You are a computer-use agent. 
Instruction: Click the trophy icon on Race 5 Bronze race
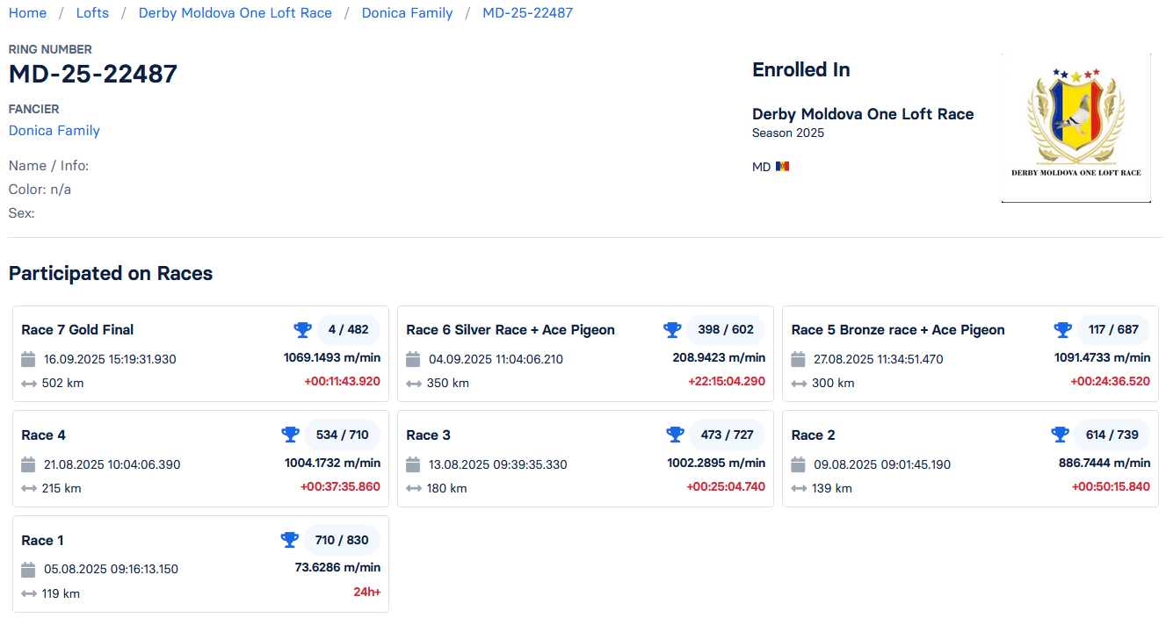[x=1062, y=330]
